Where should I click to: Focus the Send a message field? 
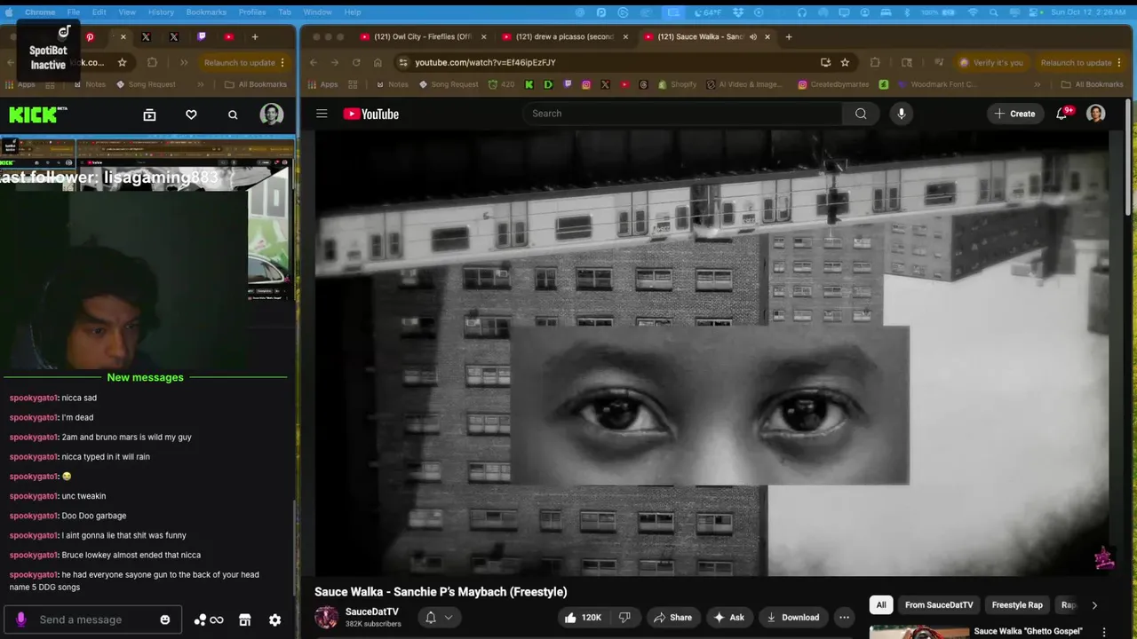pyautogui.click(x=93, y=619)
